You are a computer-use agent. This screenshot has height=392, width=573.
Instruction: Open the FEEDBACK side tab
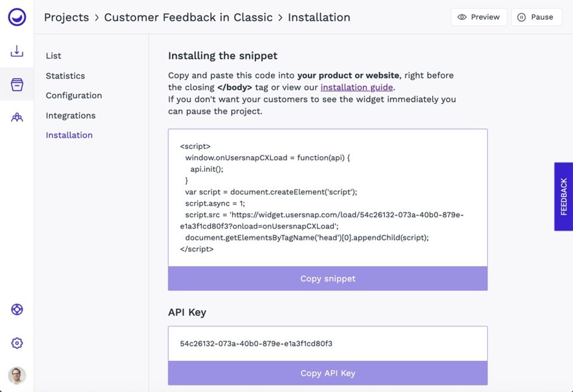tap(563, 196)
